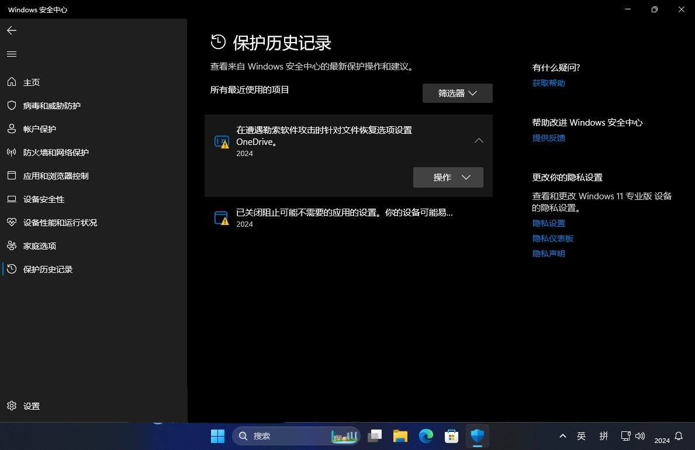The image size is (695, 450).
Task: Click the 获取帮助 link
Action: [x=548, y=83]
